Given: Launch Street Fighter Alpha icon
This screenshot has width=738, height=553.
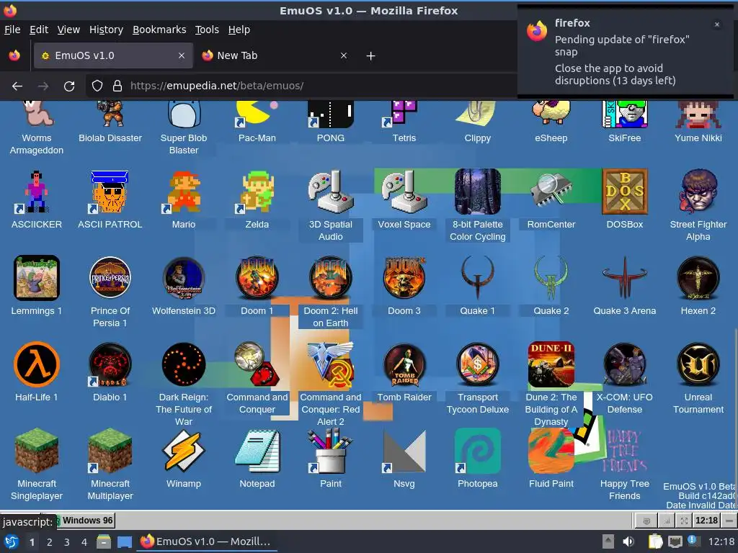Looking at the screenshot, I should 698,192.
